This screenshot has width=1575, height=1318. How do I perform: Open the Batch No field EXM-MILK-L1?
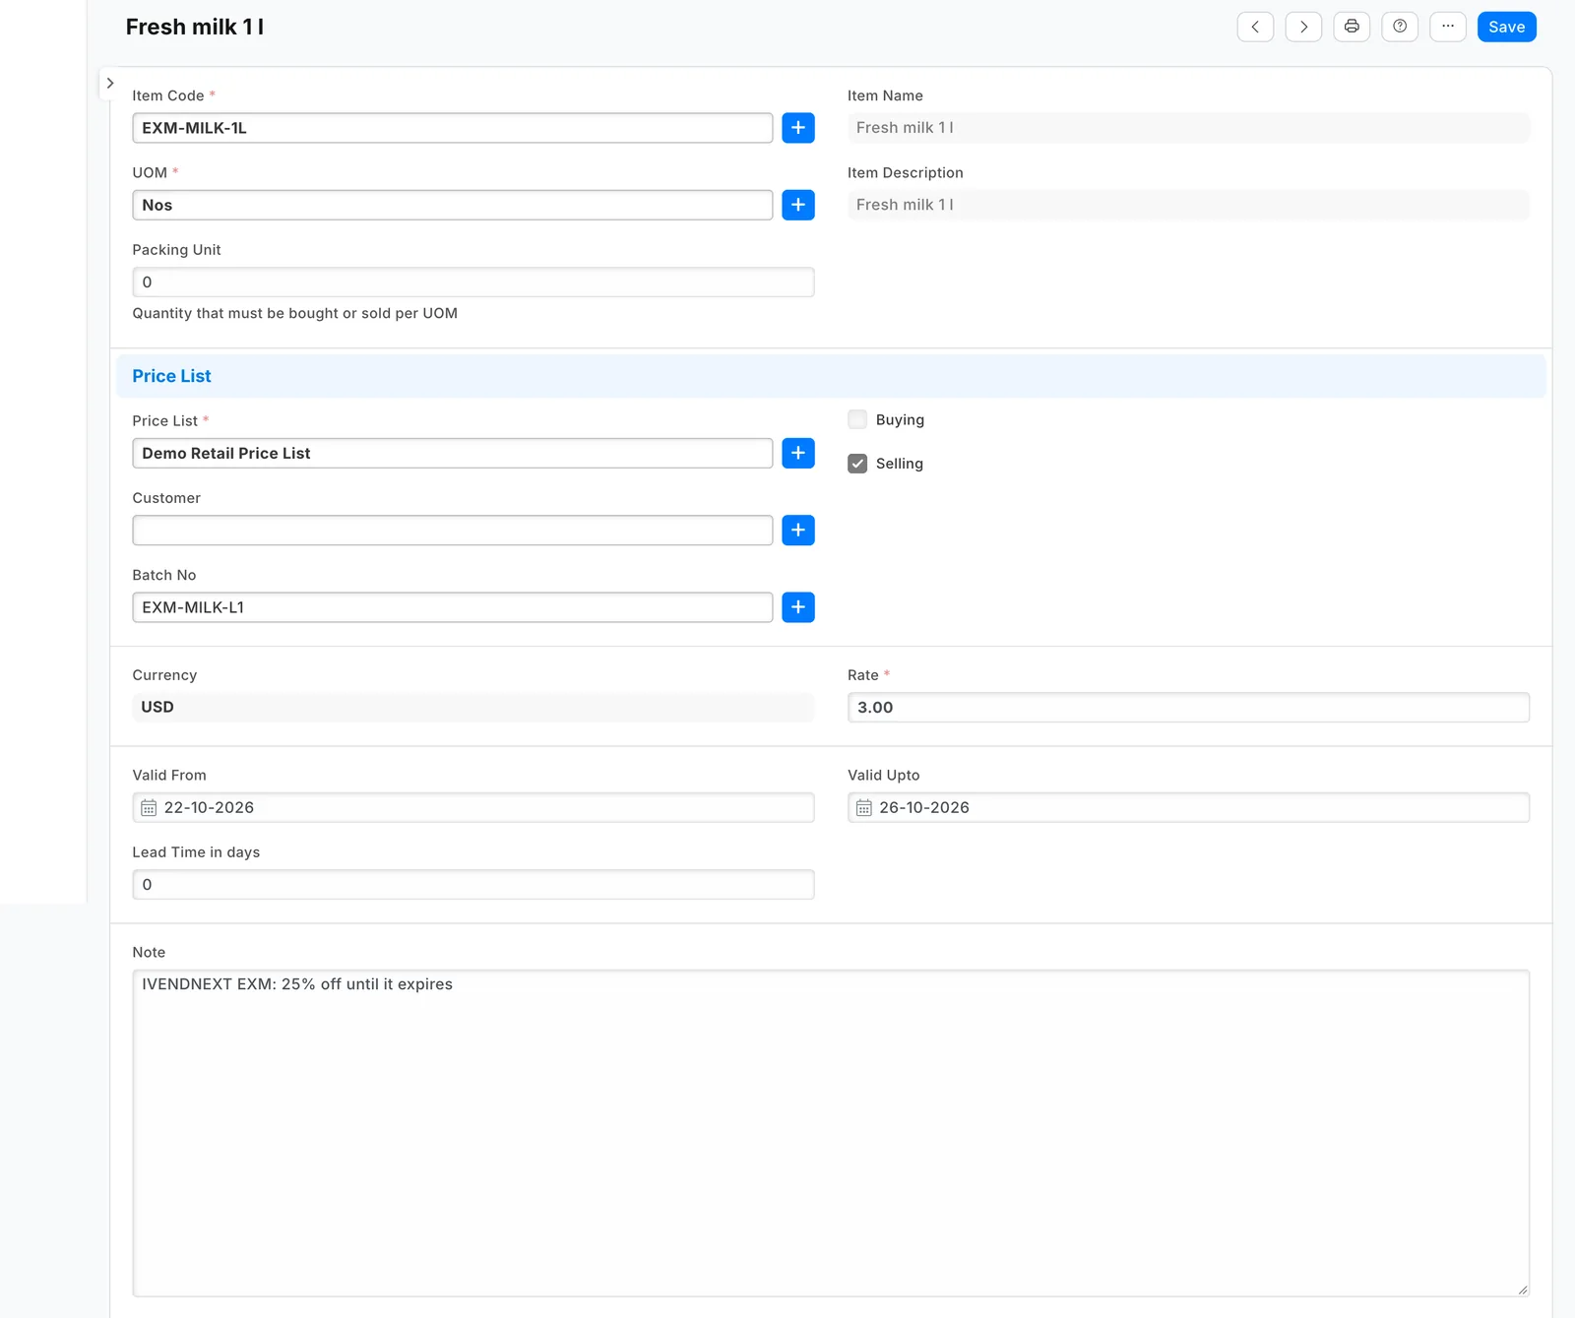coord(453,607)
